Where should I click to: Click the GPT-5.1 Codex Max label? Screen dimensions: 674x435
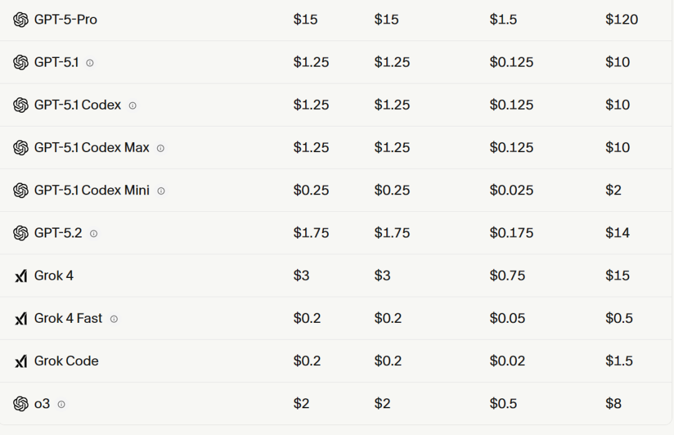(x=92, y=148)
